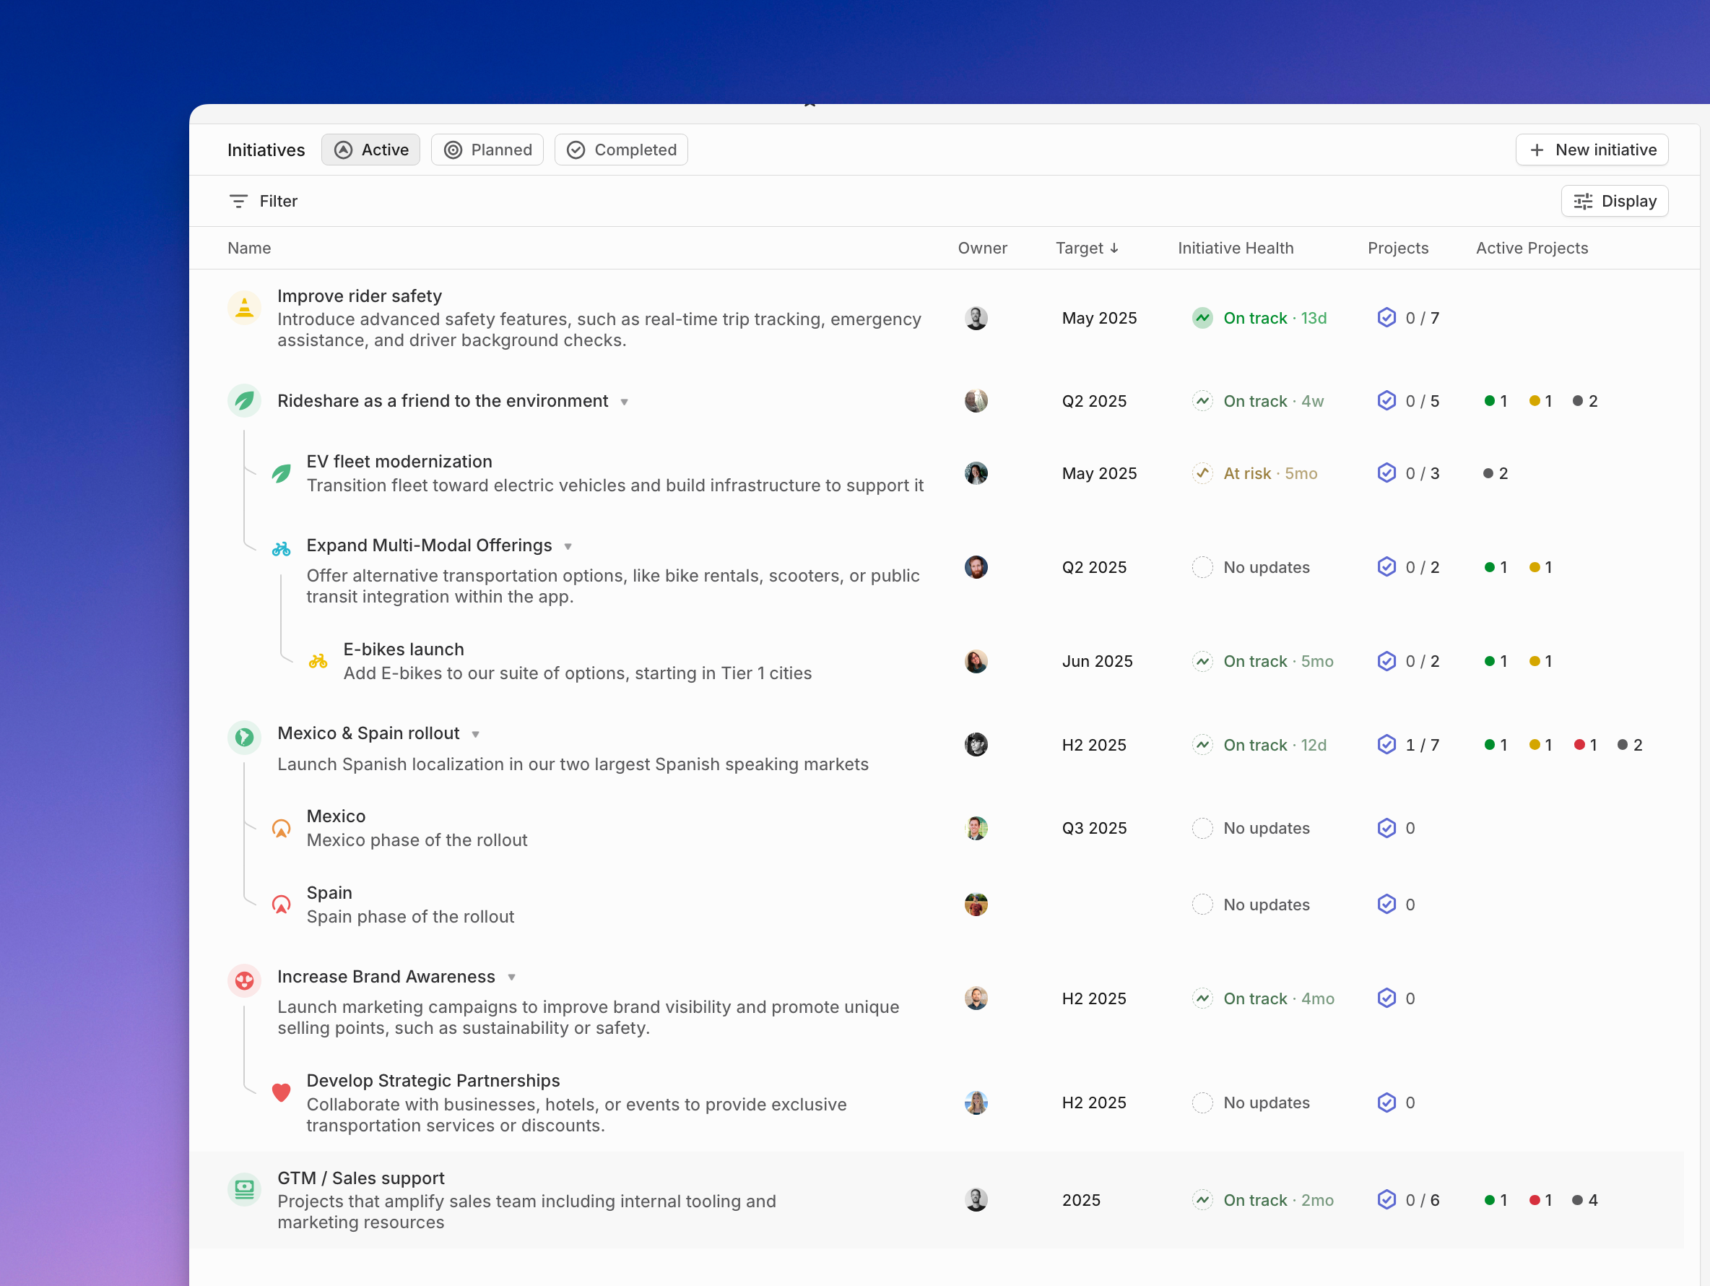The image size is (1710, 1286).
Task: Click the green leaf icon for Rideshare initiative
Action: 244,400
